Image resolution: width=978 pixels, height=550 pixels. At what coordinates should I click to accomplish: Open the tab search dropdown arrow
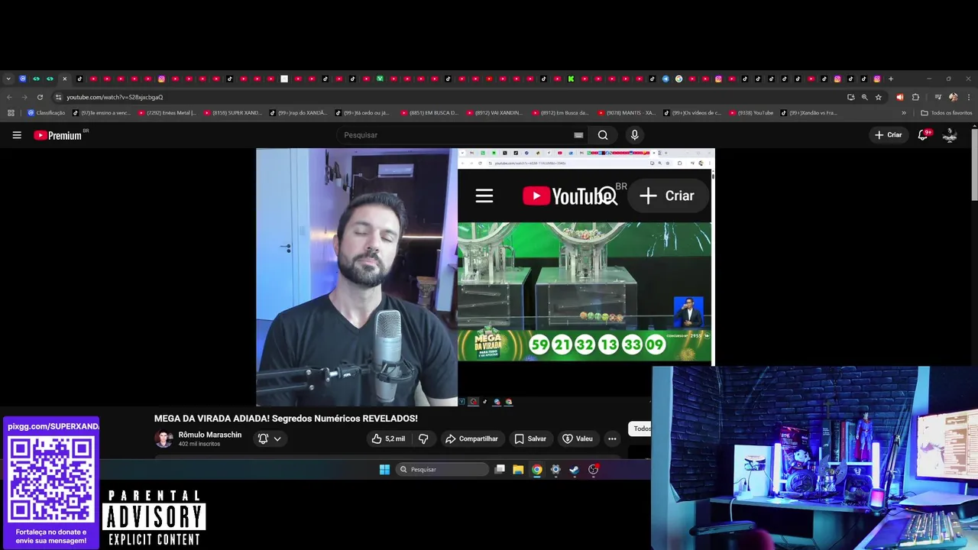[8, 79]
